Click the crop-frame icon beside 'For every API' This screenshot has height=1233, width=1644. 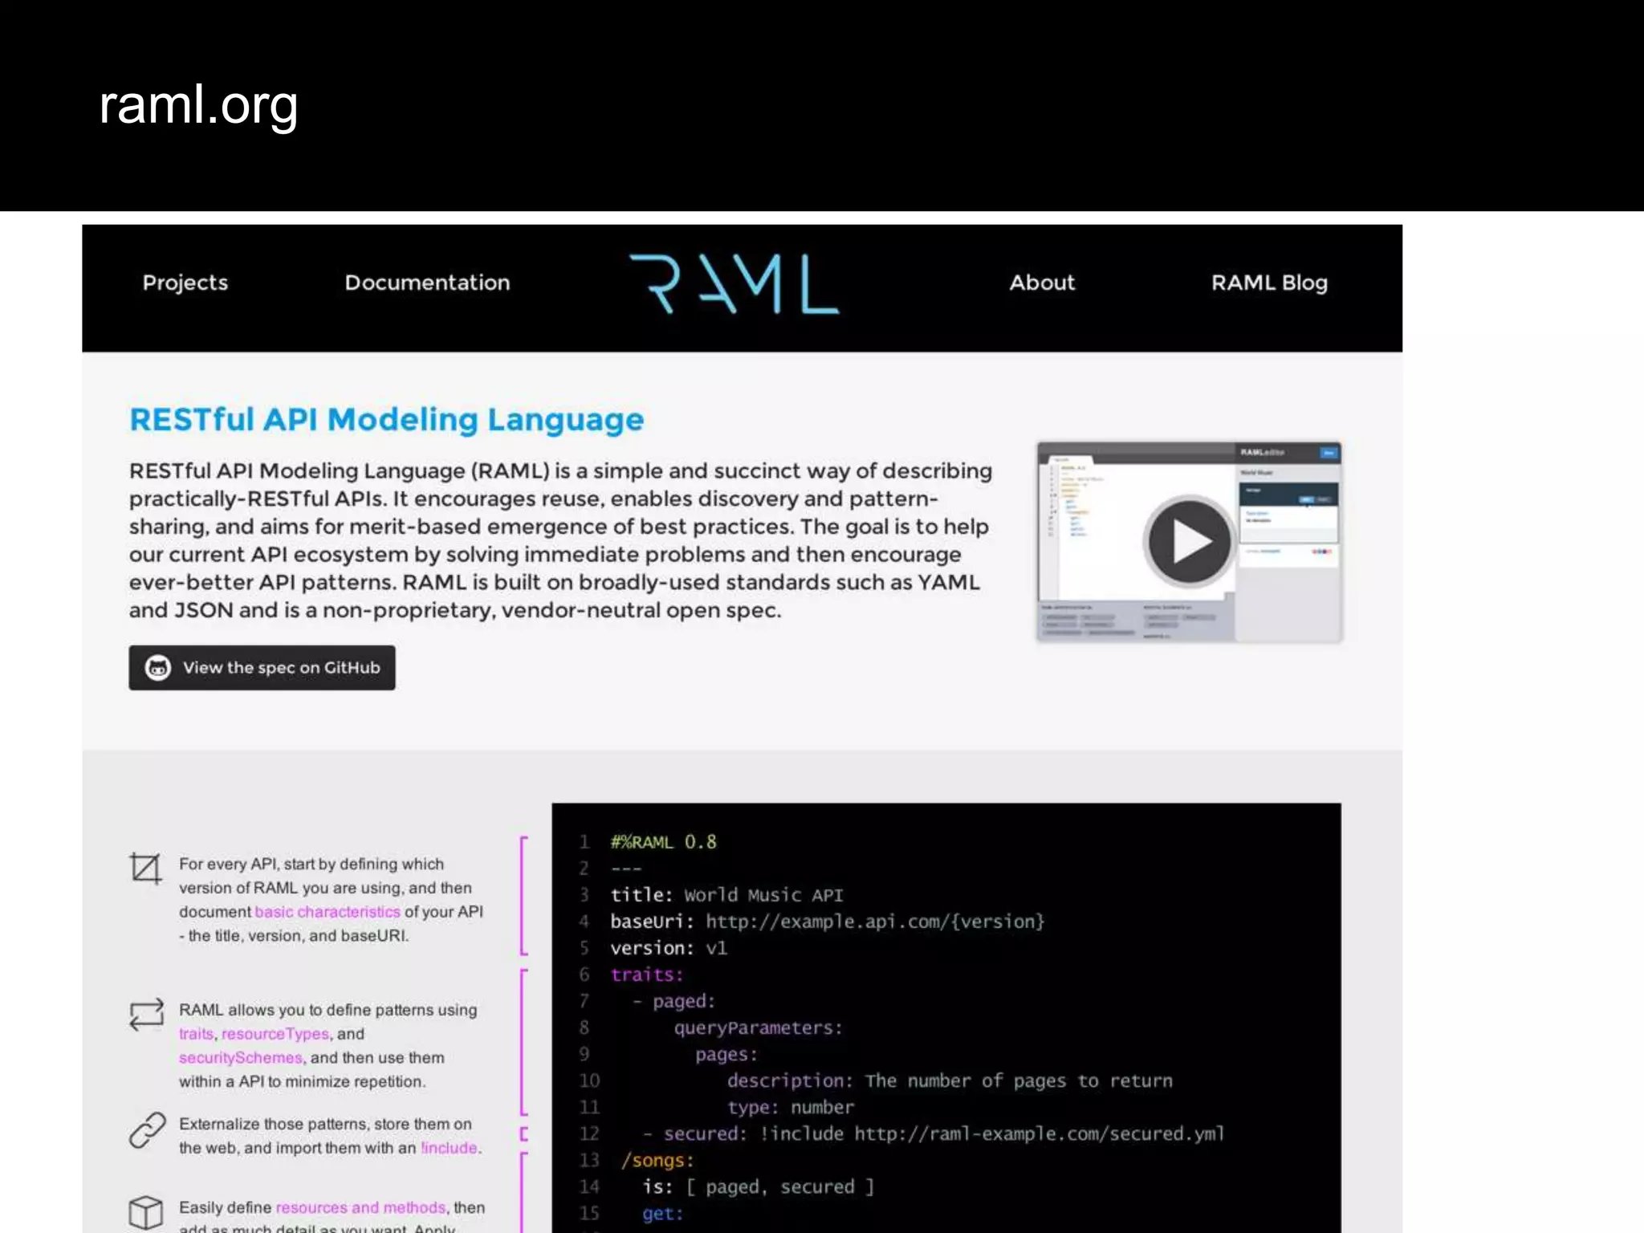(x=146, y=869)
